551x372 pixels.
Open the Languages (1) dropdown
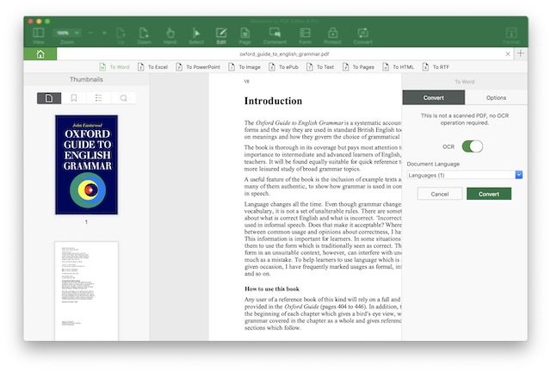pyautogui.click(x=465, y=175)
